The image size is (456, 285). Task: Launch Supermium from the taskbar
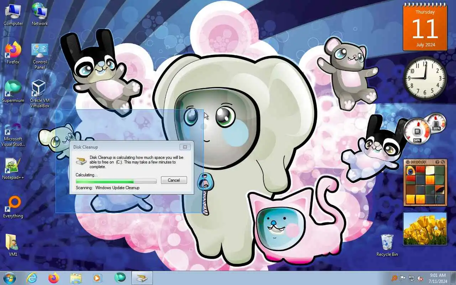coord(120,278)
